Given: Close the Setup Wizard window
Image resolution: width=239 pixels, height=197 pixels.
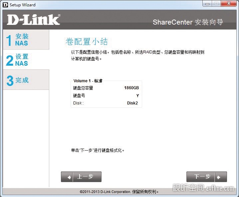Looking at the screenshot, I should coord(228,4).
